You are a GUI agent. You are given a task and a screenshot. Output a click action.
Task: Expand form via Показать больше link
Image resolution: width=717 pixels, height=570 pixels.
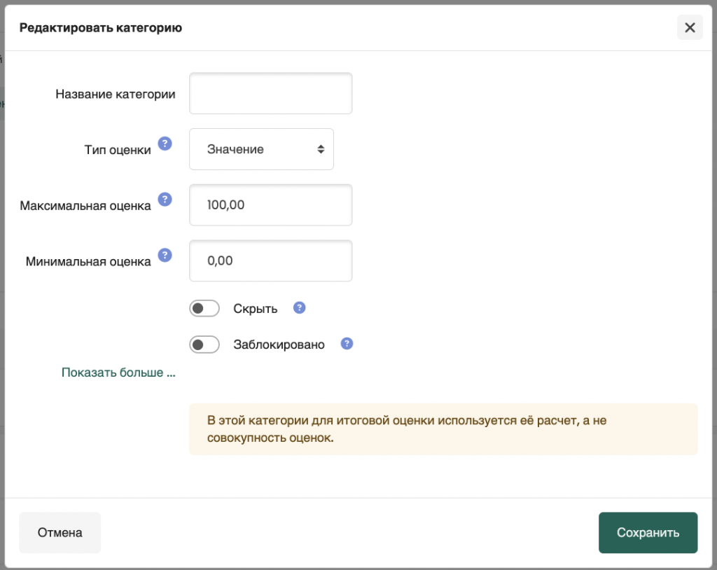point(118,373)
